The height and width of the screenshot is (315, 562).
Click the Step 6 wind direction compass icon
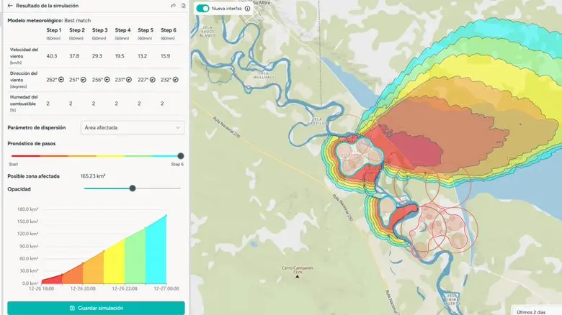click(x=176, y=80)
